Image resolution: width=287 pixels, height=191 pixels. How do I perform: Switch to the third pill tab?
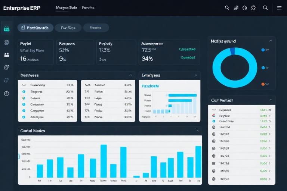click(96, 28)
